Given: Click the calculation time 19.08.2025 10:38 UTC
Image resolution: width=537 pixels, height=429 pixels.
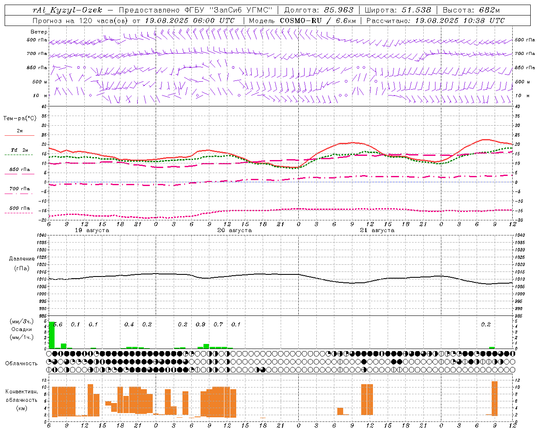Looking at the screenshot, I should (x=460, y=21).
